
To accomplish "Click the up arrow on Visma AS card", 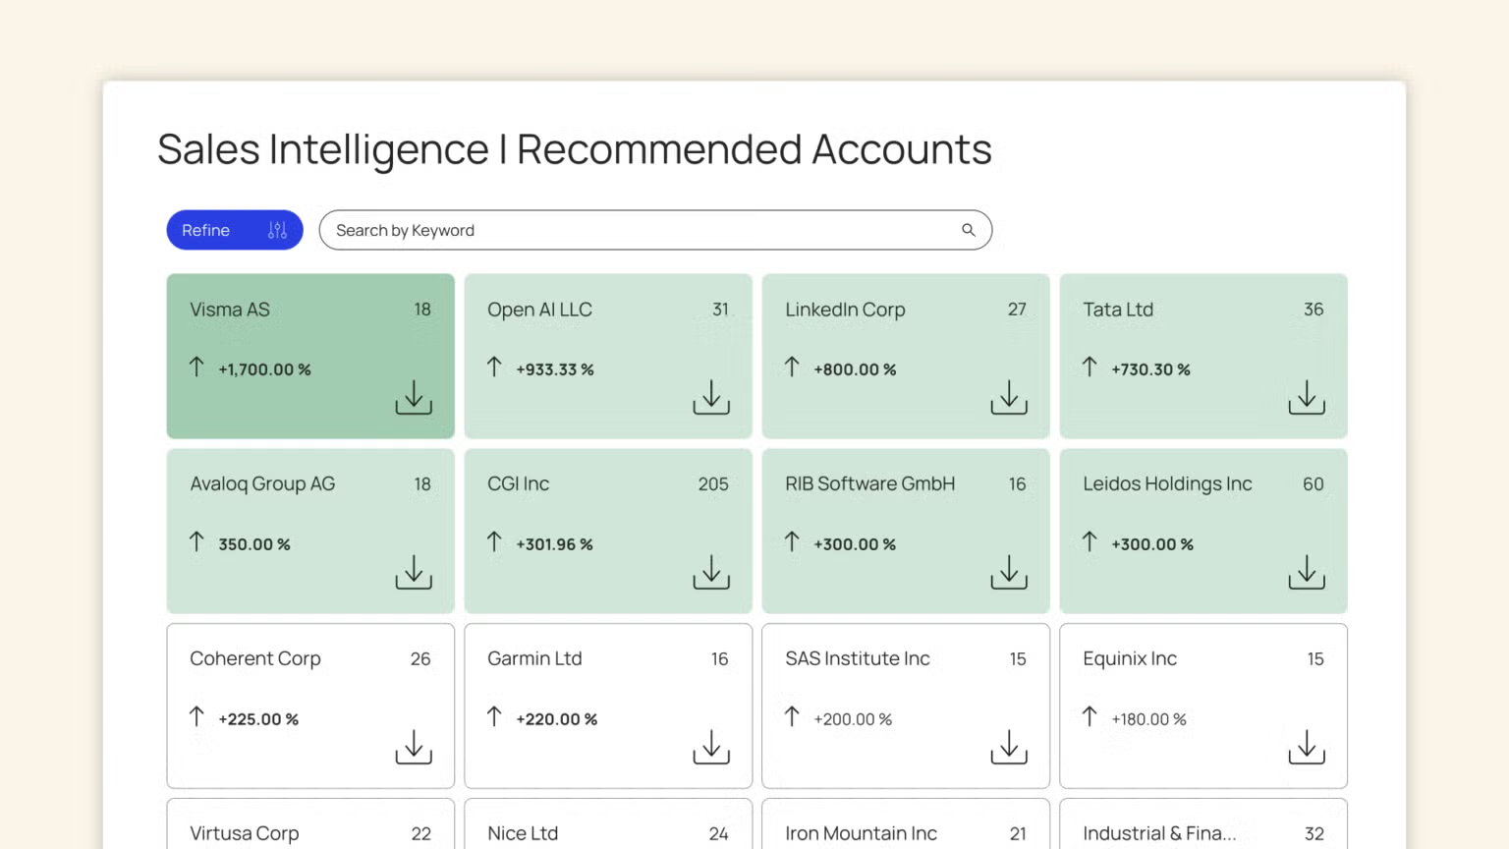I will coord(196,367).
